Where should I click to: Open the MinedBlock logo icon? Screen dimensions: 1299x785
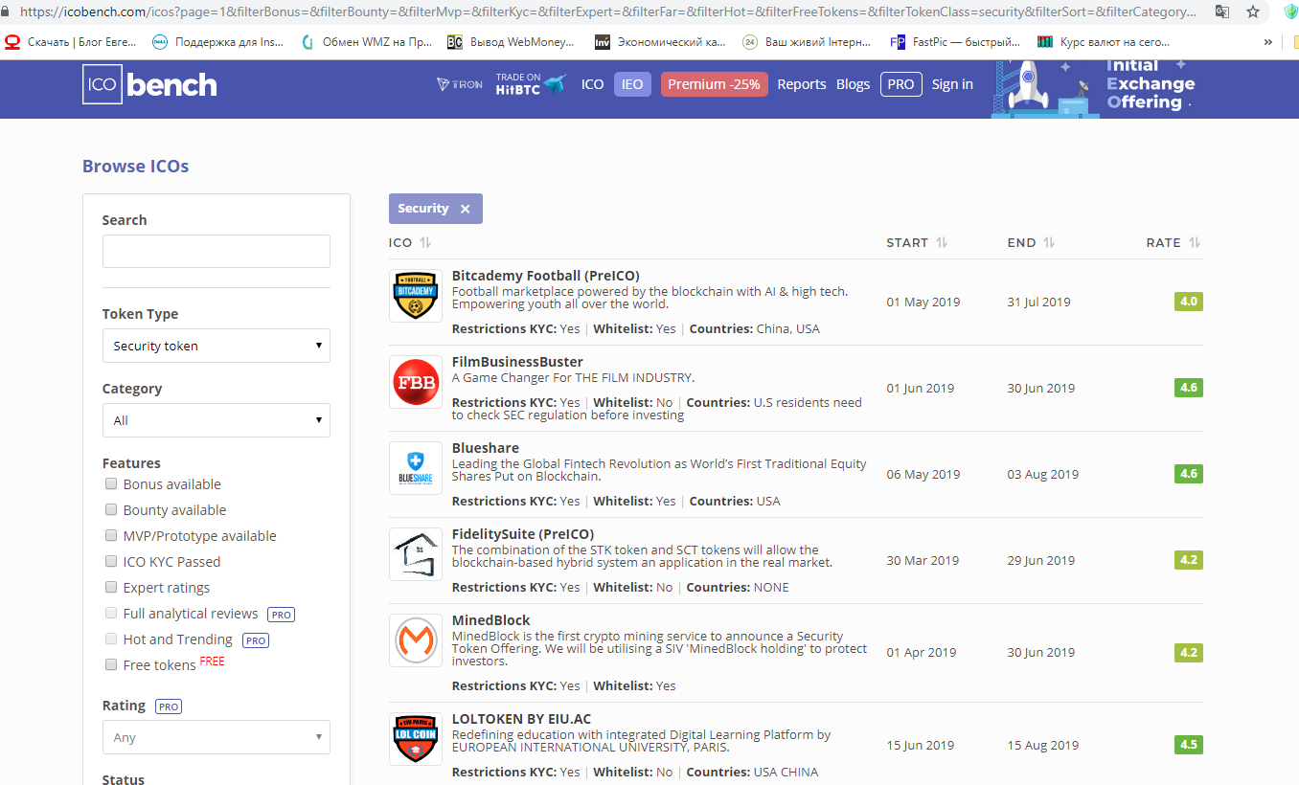coord(416,640)
